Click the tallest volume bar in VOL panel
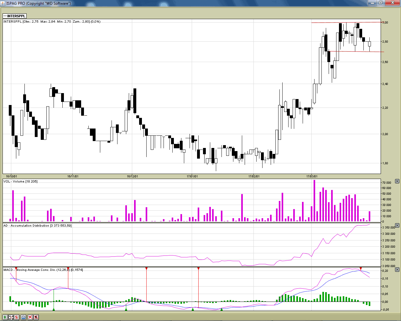The image size is (401, 321). pyautogui.click(x=314, y=201)
